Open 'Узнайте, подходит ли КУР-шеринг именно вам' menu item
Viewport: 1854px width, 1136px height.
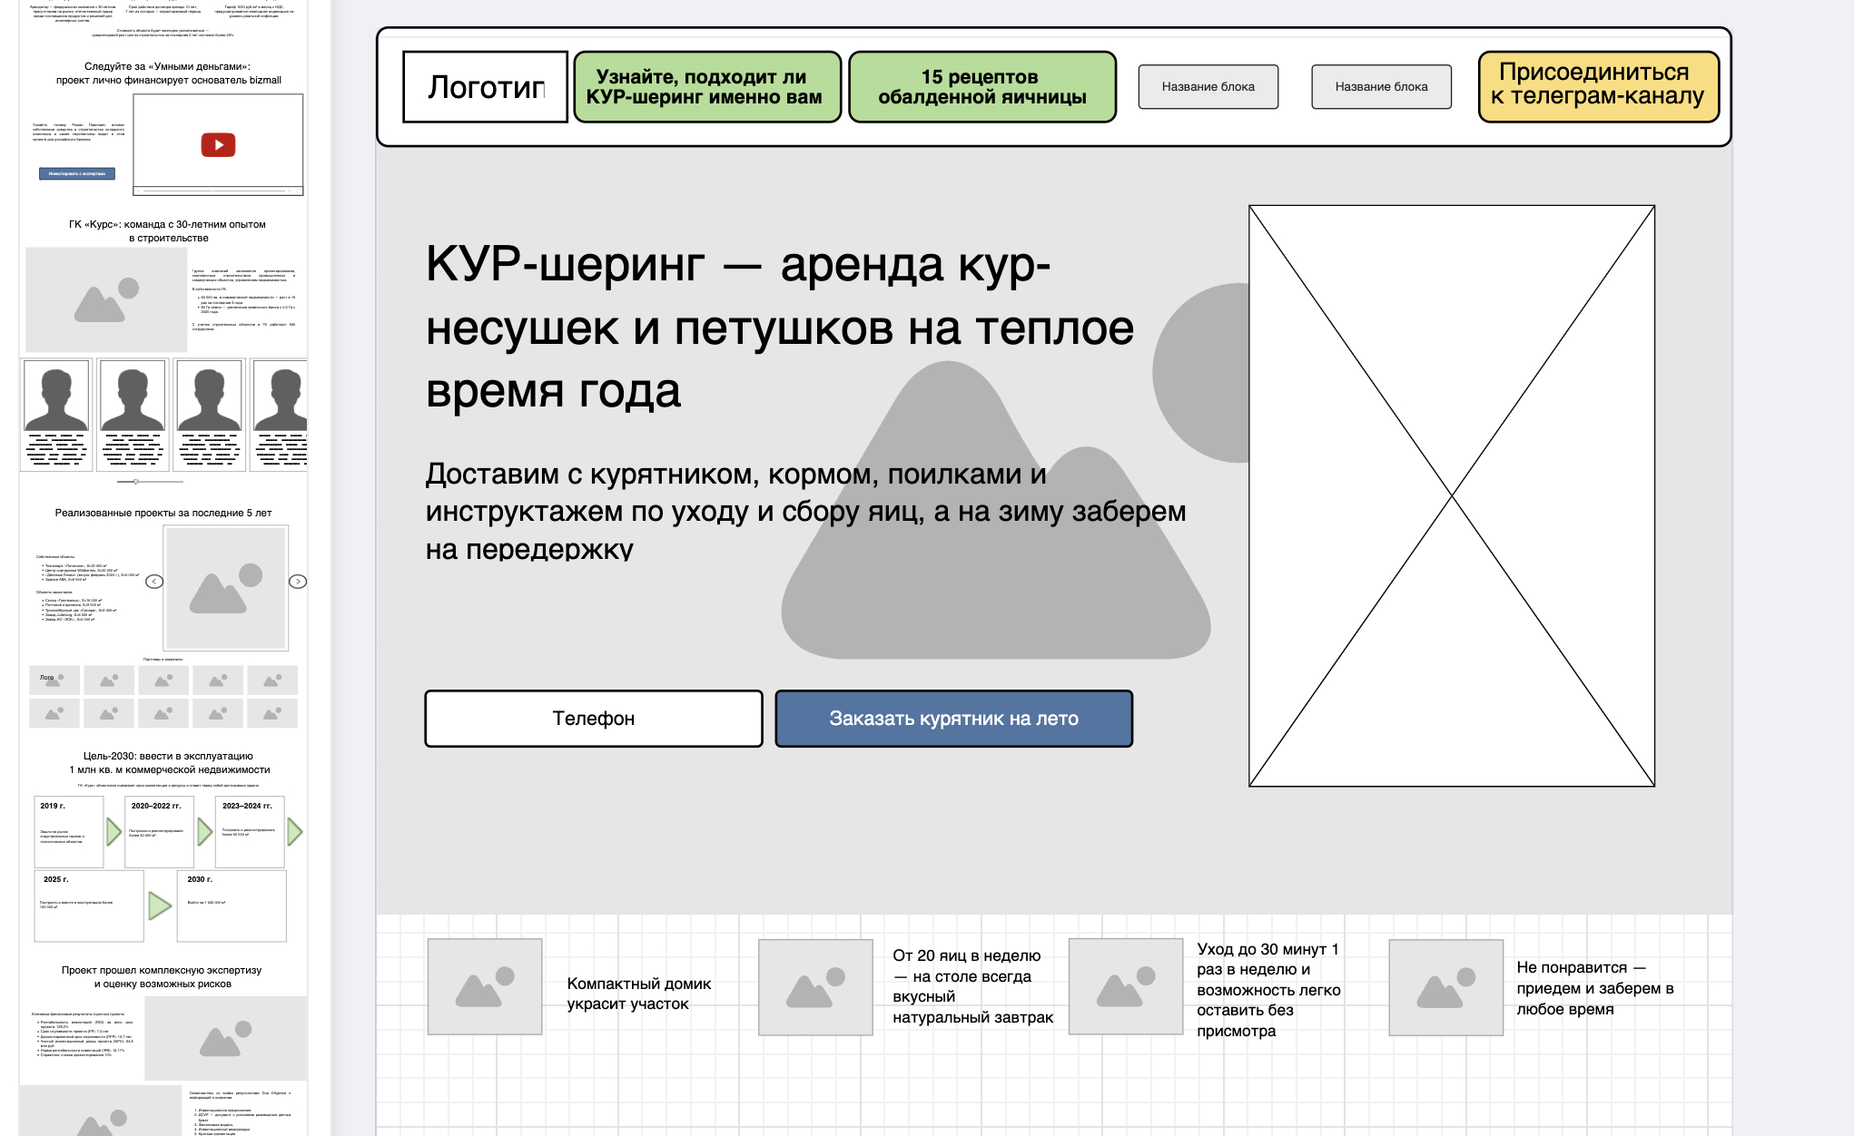(x=707, y=87)
